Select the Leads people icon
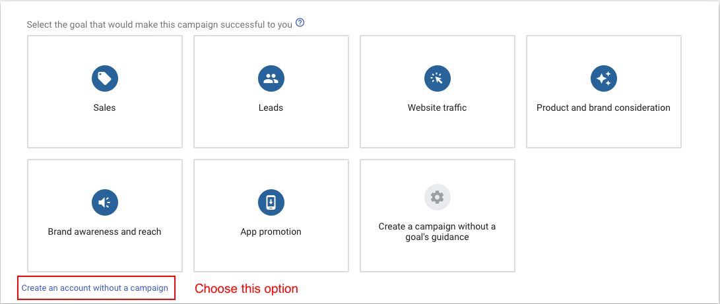720x304 pixels. pos(271,78)
